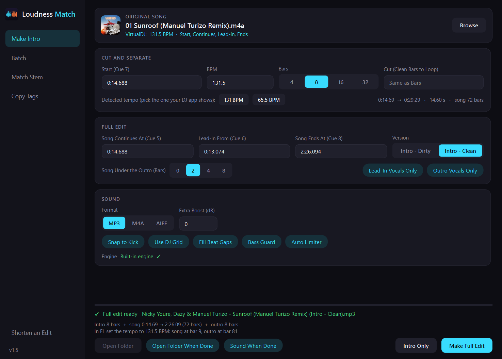Image resolution: width=502 pixels, height=359 pixels.
Task: Edit the BPM value field
Action: click(x=240, y=83)
